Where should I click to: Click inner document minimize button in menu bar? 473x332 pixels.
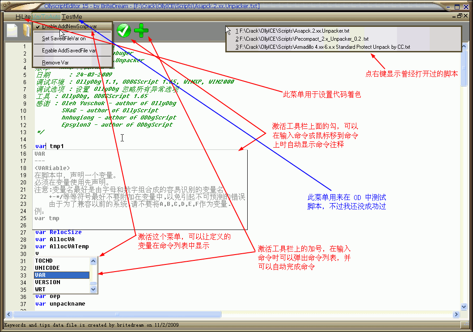pyautogui.click(x=454, y=16)
